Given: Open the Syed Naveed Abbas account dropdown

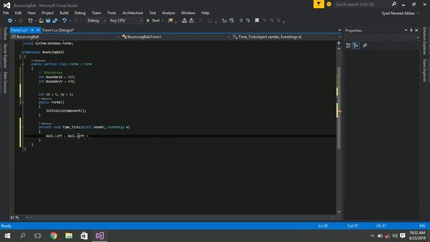Looking at the screenshot, I should click(x=400, y=13).
